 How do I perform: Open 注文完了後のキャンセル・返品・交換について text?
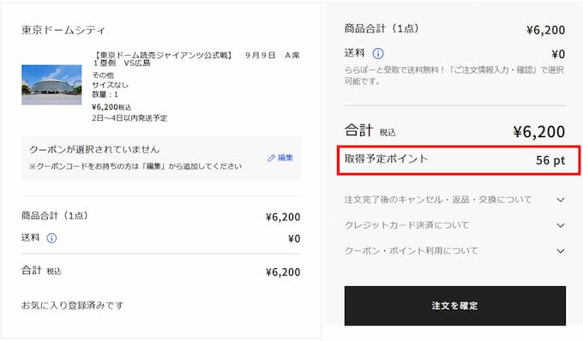coord(438,200)
